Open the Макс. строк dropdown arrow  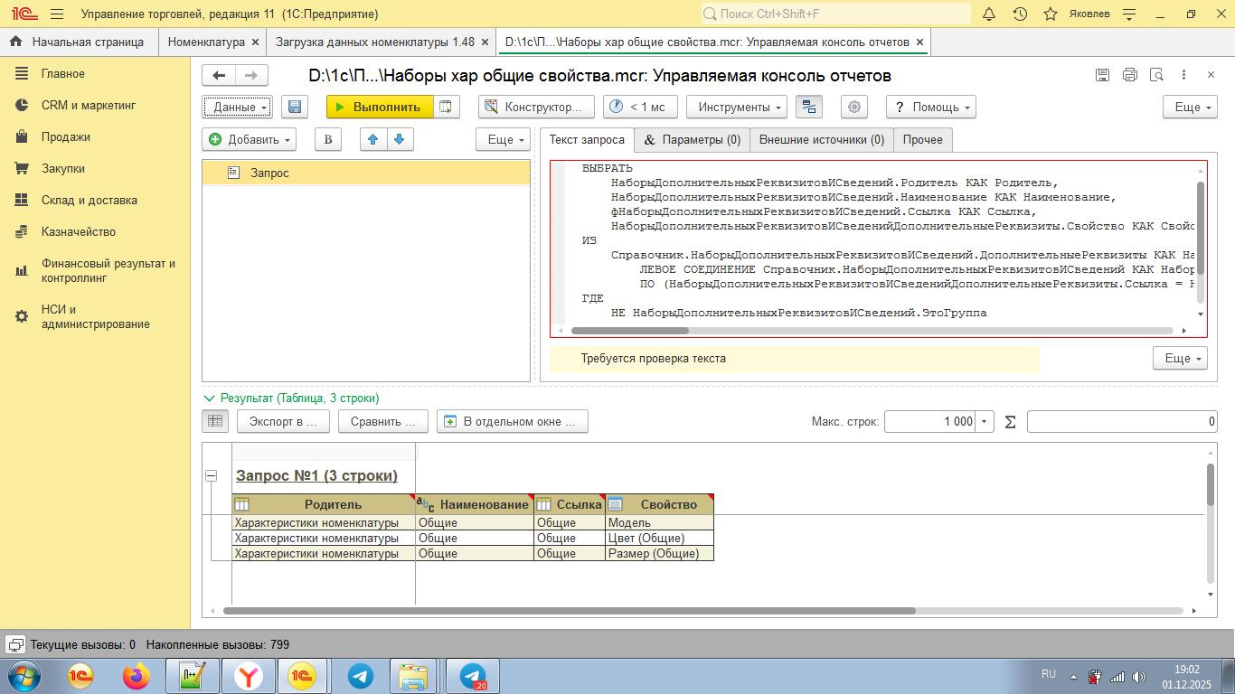(x=985, y=421)
